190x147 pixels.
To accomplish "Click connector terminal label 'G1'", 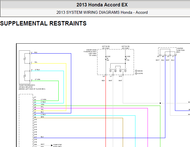I will point(111,76).
